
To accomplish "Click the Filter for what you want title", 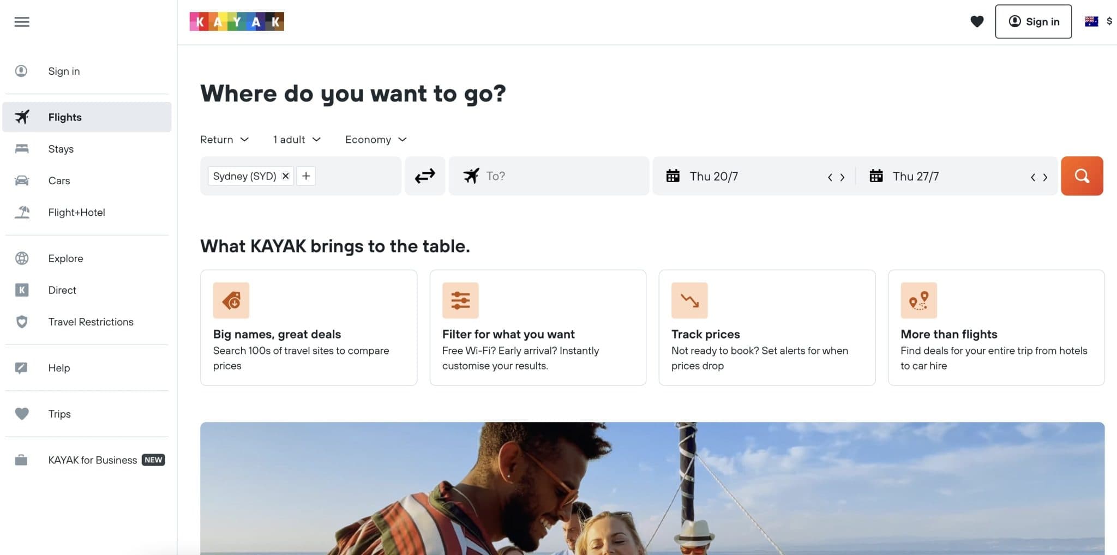I will point(508,334).
